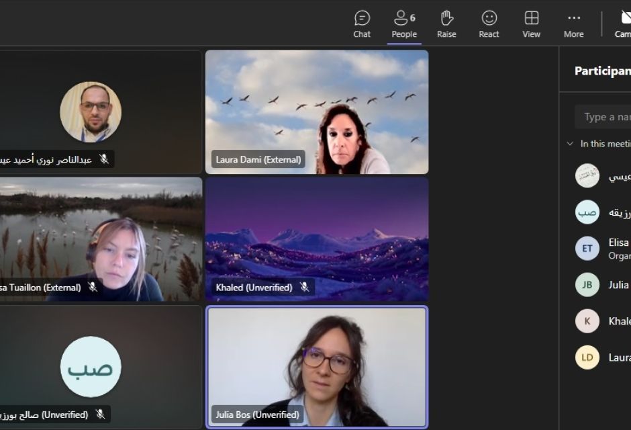Open the View layout options
The height and width of the screenshot is (430, 631).
click(x=531, y=24)
